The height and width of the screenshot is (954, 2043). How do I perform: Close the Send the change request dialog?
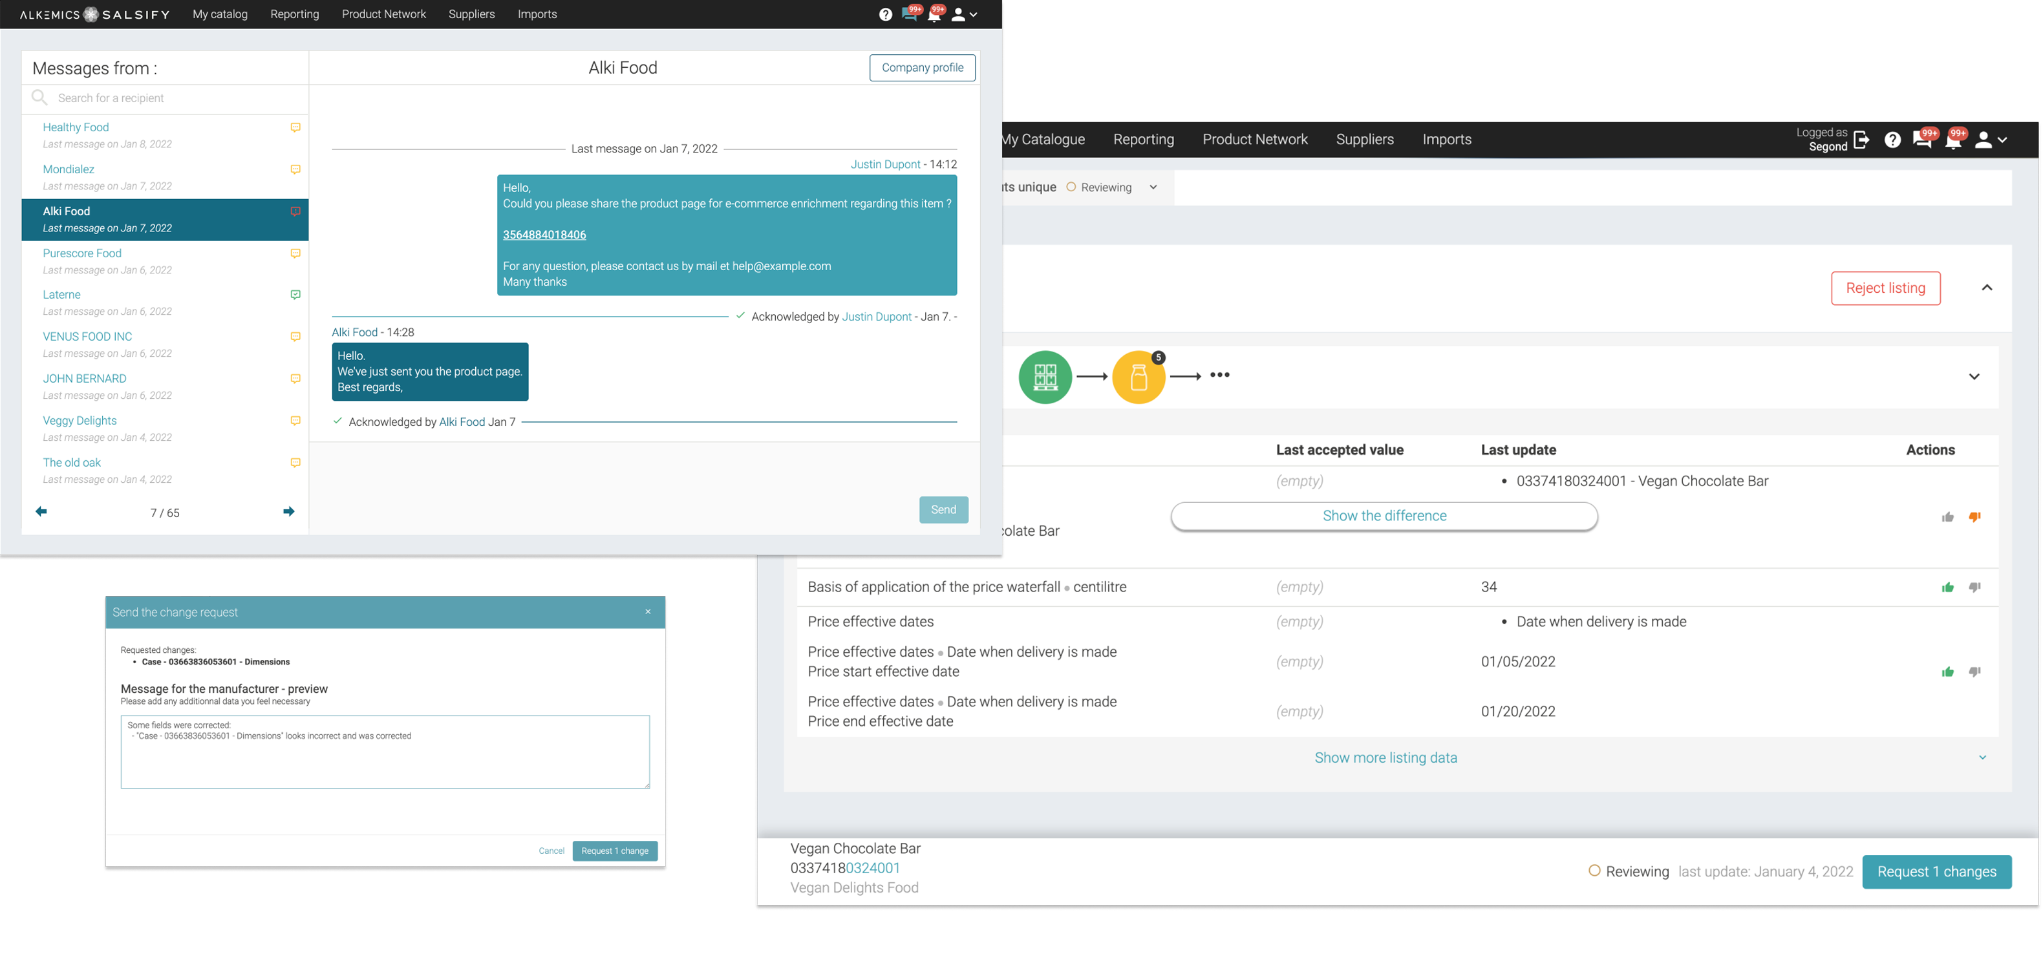click(x=647, y=611)
